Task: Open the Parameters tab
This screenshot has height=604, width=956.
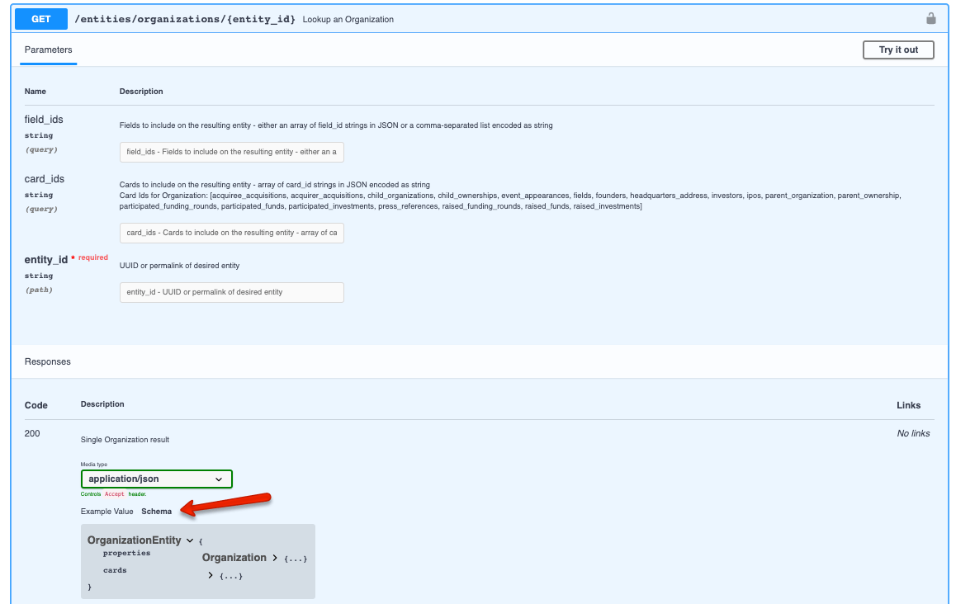Action: click(48, 50)
